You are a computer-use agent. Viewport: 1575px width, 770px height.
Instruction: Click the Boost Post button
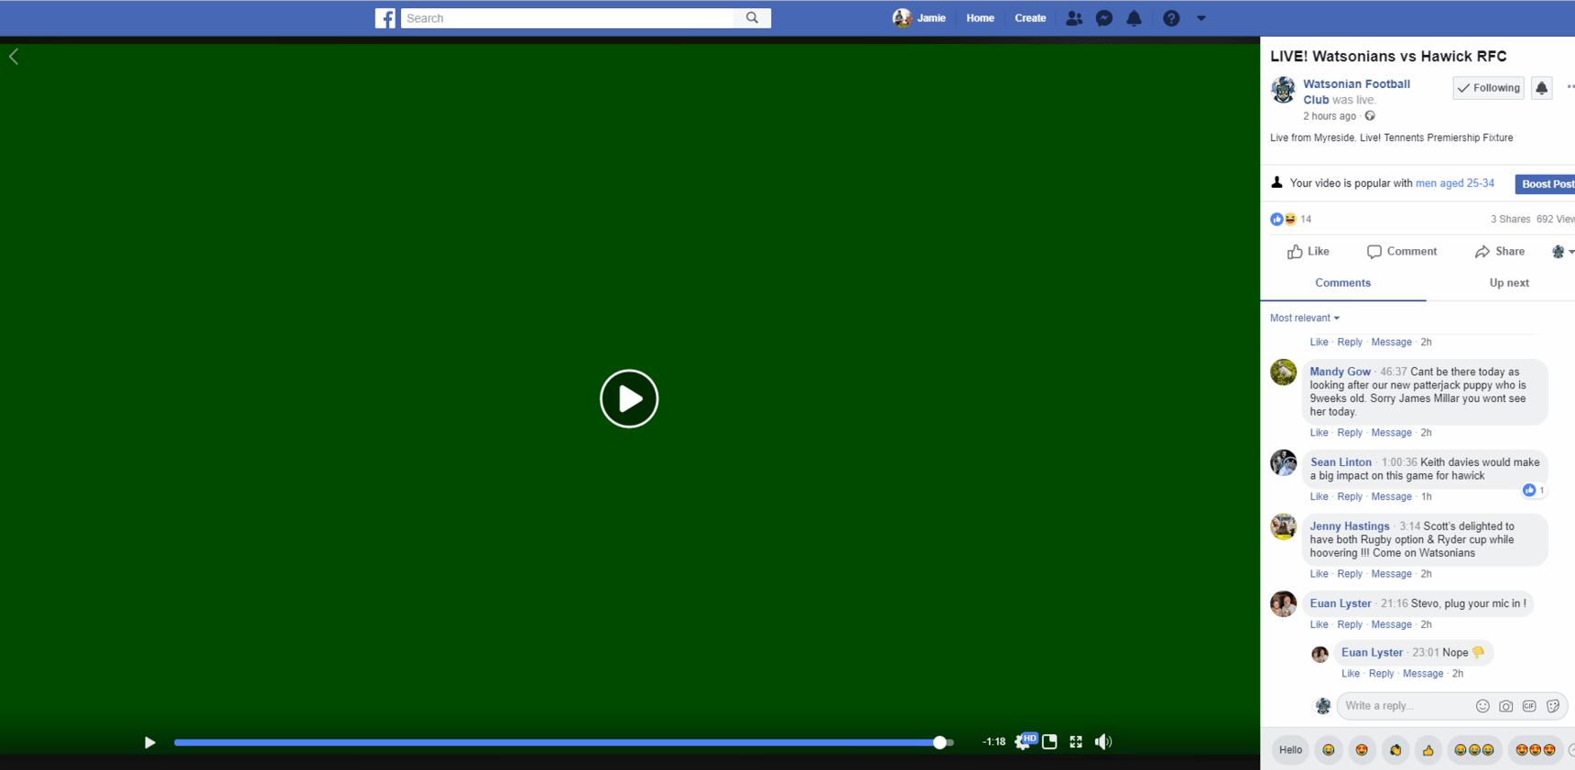pyautogui.click(x=1547, y=184)
